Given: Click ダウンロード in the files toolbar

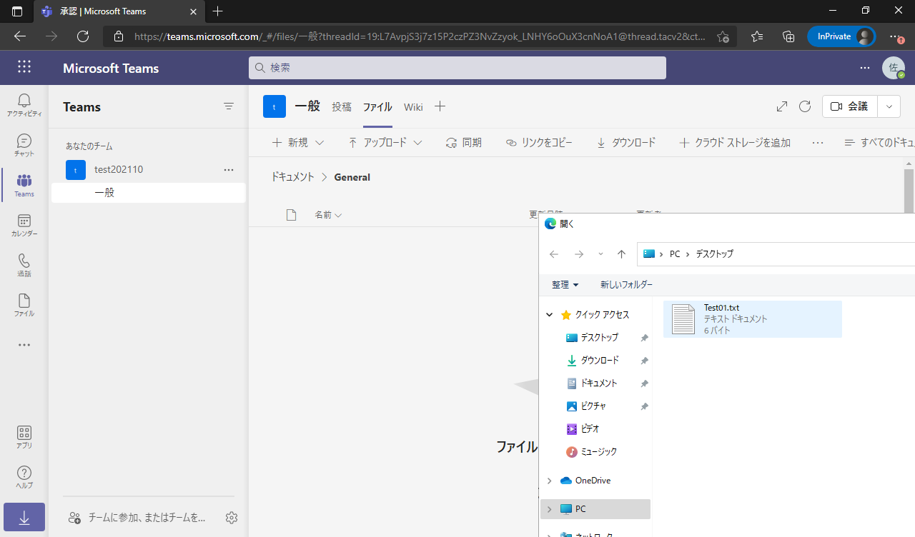Looking at the screenshot, I should [x=625, y=143].
